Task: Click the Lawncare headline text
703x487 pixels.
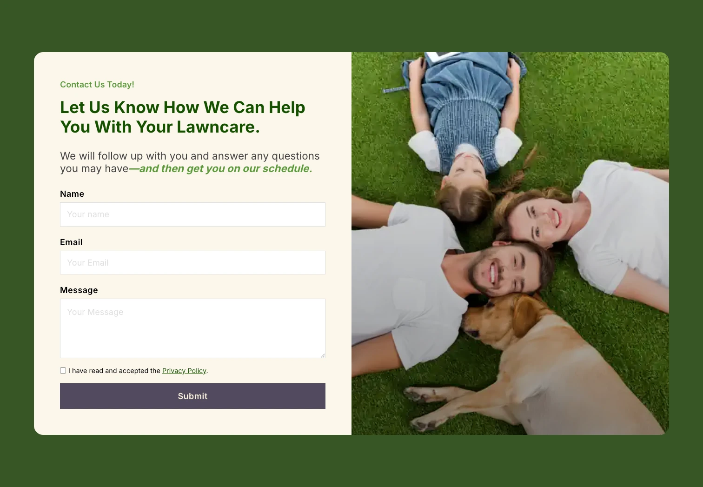Action: point(183,117)
